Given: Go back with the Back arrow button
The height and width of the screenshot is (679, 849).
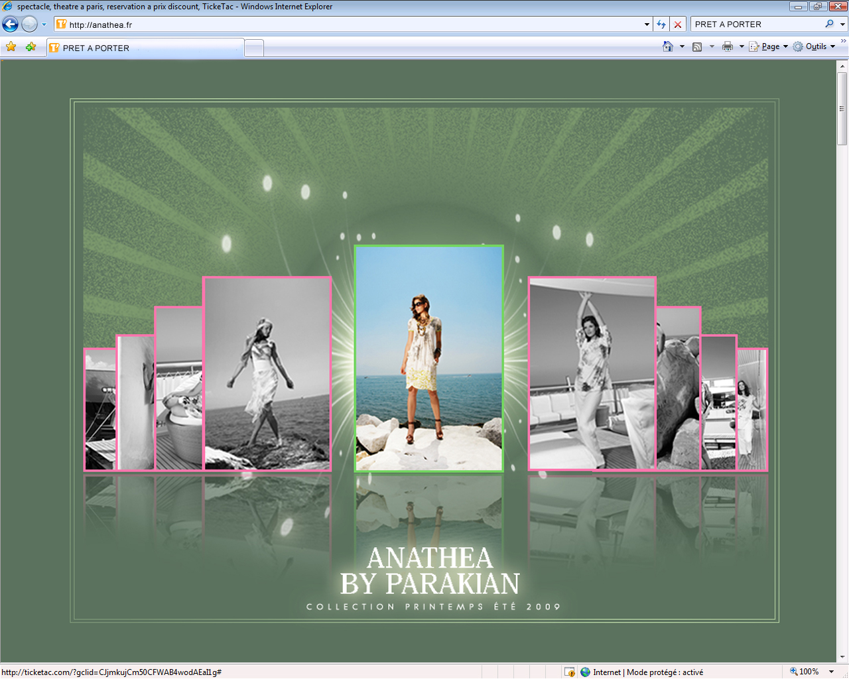Looking at the screenshot, I should click(10, 25).
